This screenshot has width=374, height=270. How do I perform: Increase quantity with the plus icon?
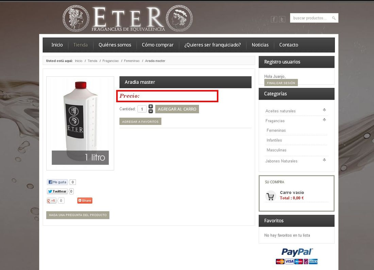[x=151, y=106]
